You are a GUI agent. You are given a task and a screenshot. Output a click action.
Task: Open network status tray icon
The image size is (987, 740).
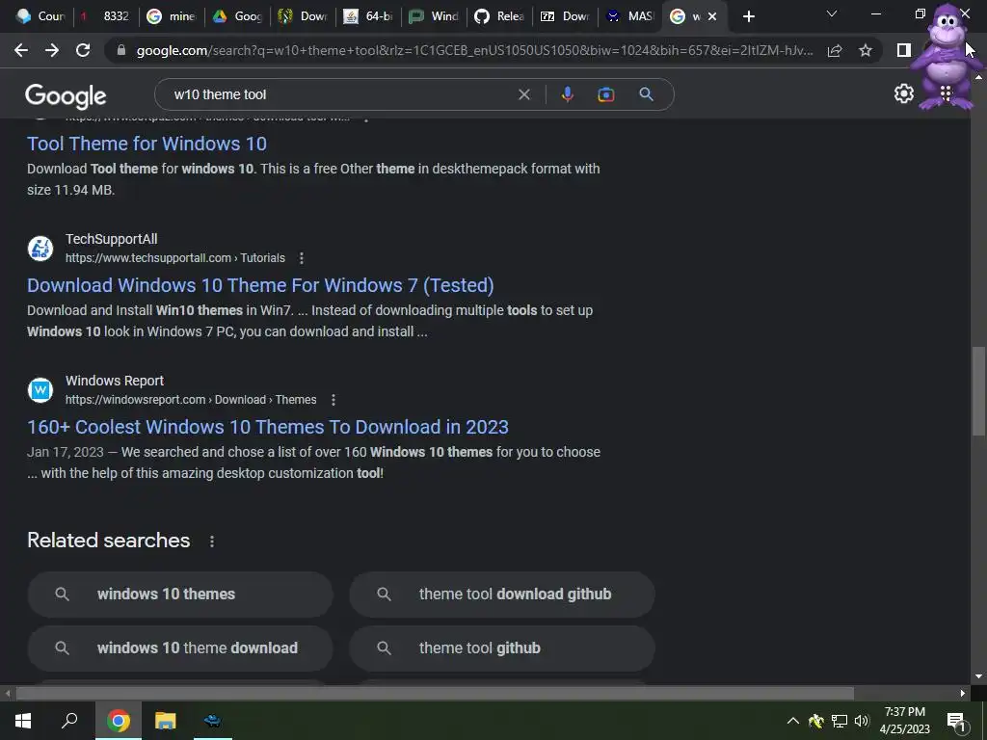pos(840,721)
